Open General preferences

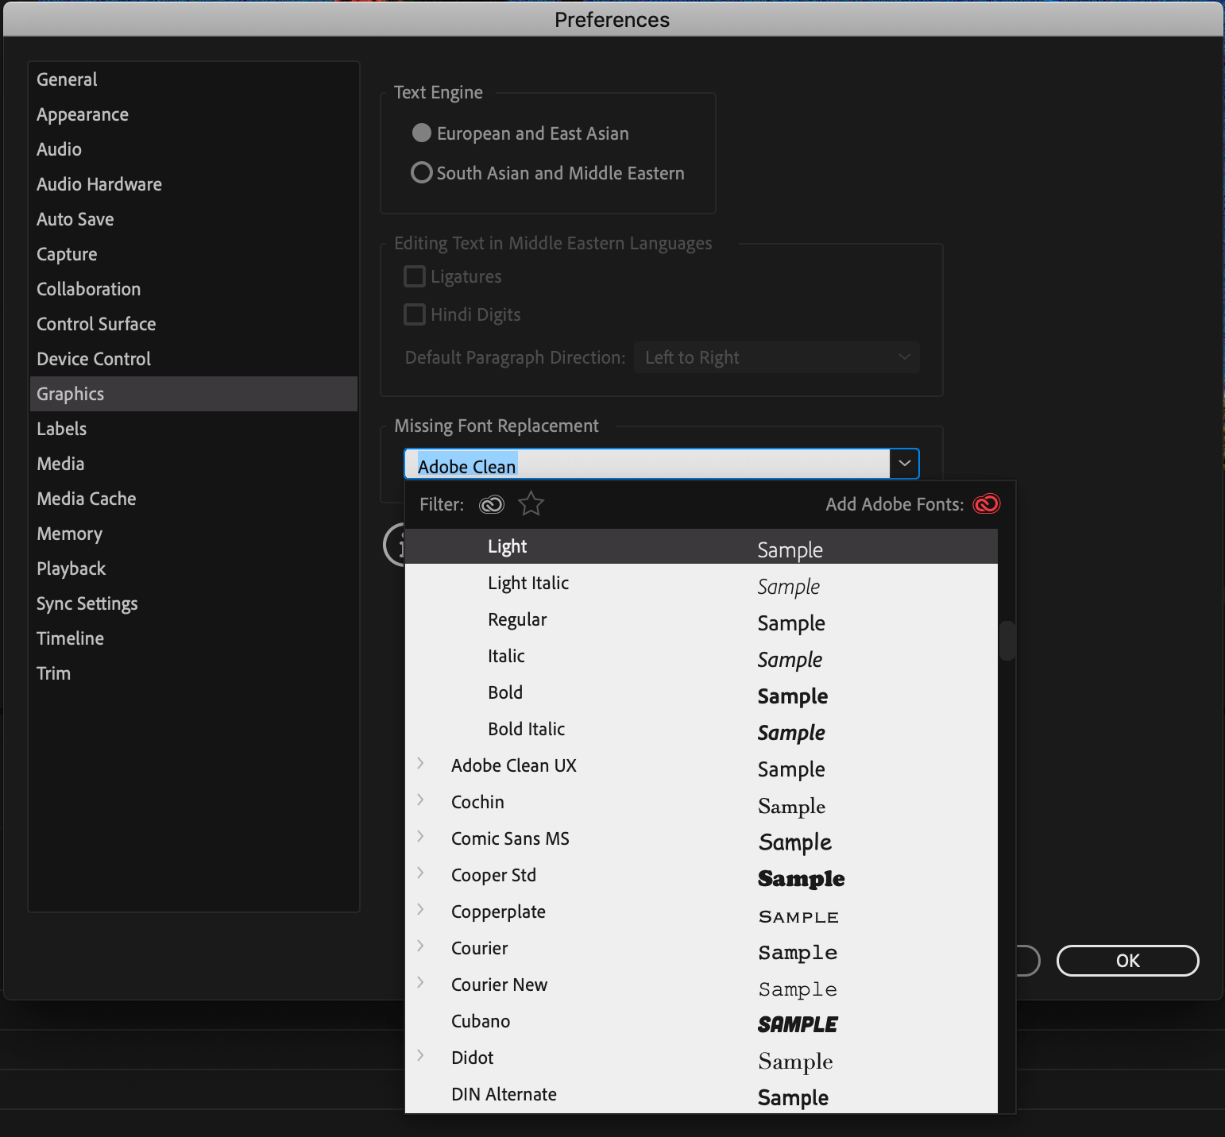[194, 79]
